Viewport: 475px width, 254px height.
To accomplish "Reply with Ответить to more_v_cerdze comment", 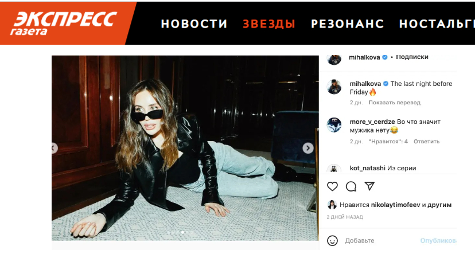I will (427, 142).
